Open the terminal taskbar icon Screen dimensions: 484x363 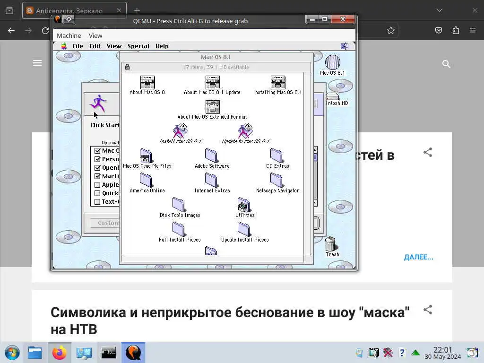108,353
